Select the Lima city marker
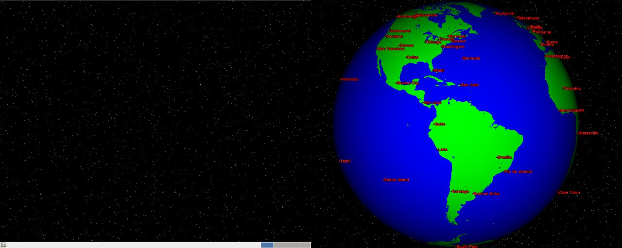 [x=443, y=149]
